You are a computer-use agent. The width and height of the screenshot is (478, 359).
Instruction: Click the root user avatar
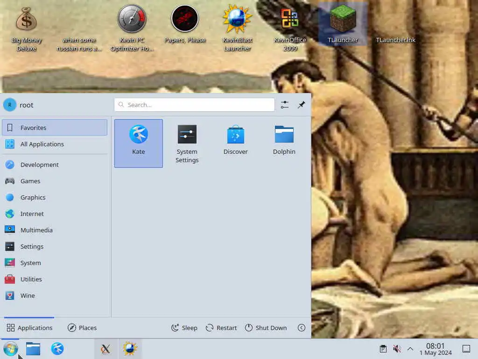(x=9, y=105)
